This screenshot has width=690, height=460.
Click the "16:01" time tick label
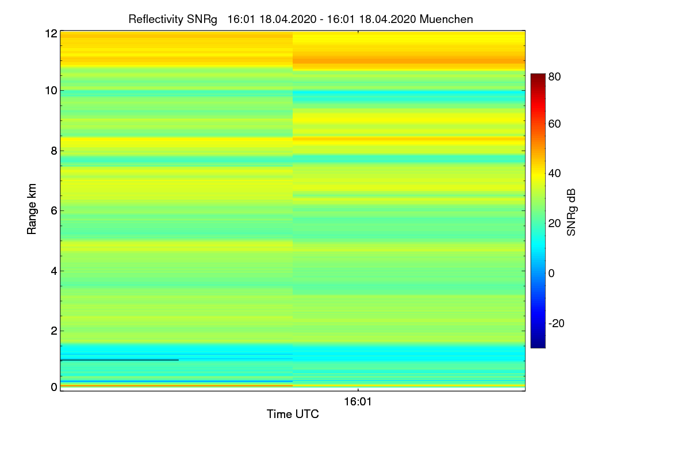tap(358, 402)
